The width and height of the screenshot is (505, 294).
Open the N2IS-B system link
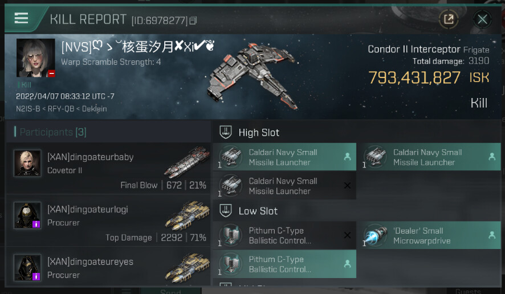[28, 109]
